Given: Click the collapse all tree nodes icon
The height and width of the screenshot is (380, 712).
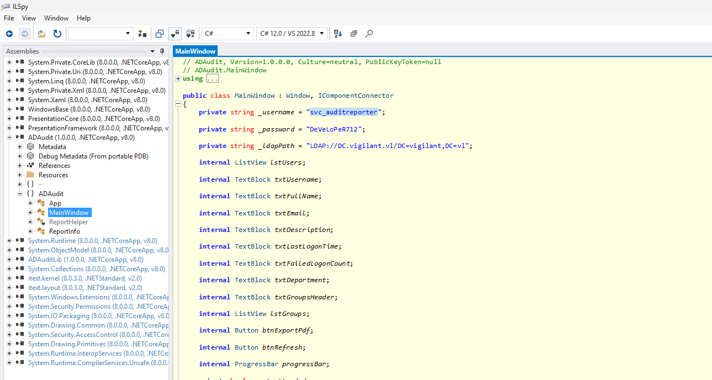Looking at the screenshot, I should coord(354,34).
